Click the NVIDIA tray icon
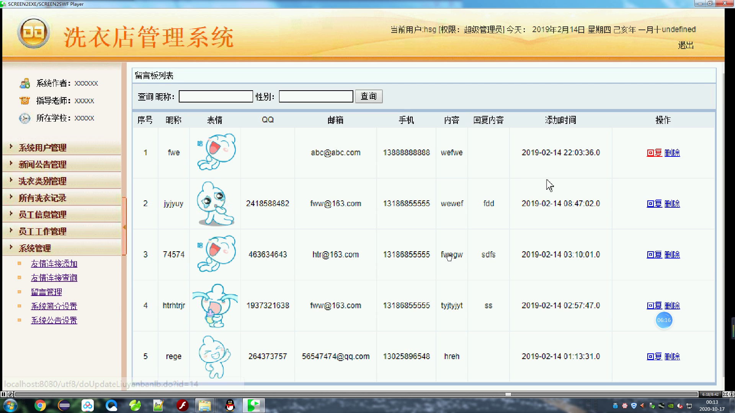Image resolution: width=735 pixels, height=413 pixels. 671,406
